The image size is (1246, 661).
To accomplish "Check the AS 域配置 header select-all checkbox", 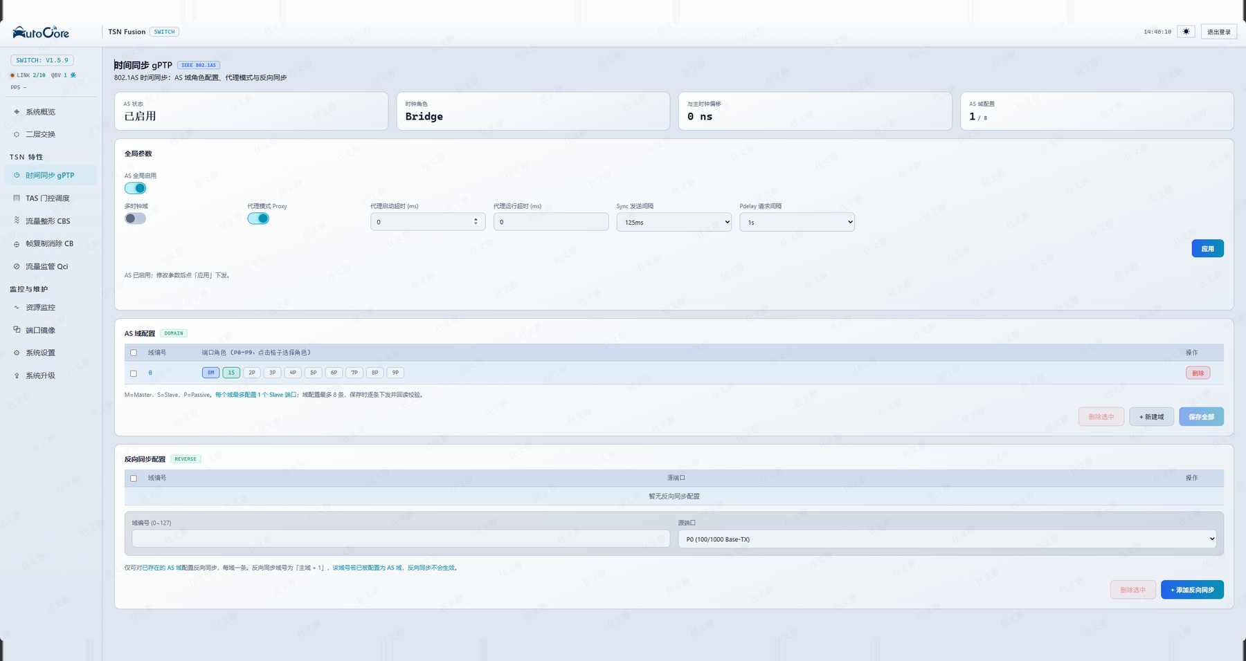I will 134,353.
